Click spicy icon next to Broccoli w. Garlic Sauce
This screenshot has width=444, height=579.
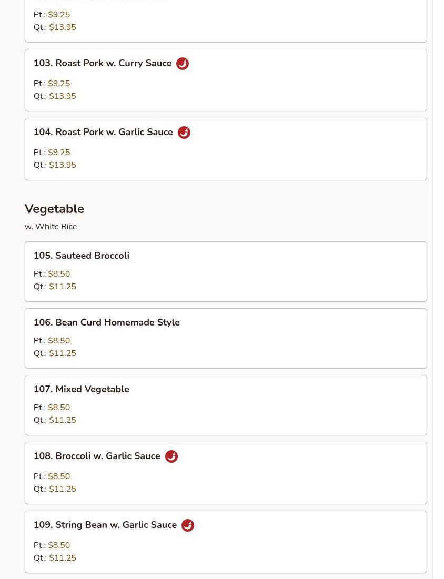coord(171,456)
